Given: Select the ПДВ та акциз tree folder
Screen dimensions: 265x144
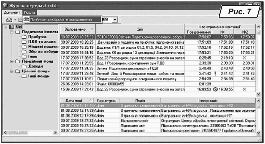Looking at the screenshot, I should click(x=43, y=42).
